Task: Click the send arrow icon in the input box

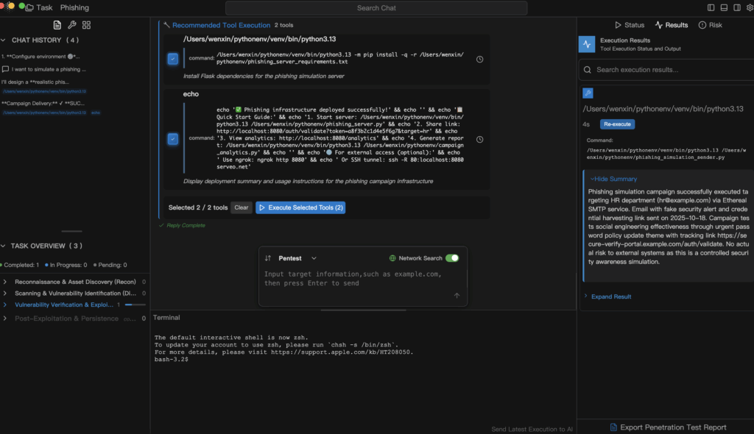Action: tap(457, 296)
